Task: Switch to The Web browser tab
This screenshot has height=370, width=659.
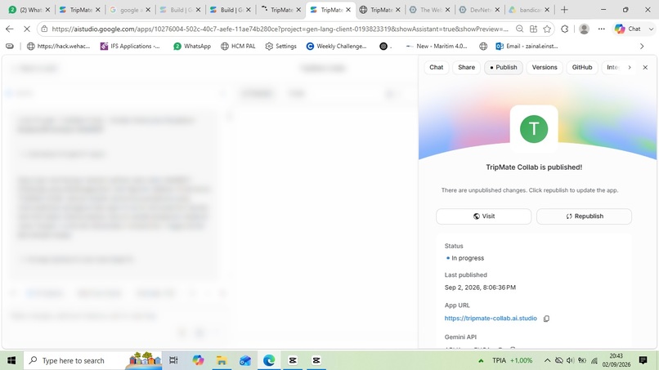Action: point(429,10)
